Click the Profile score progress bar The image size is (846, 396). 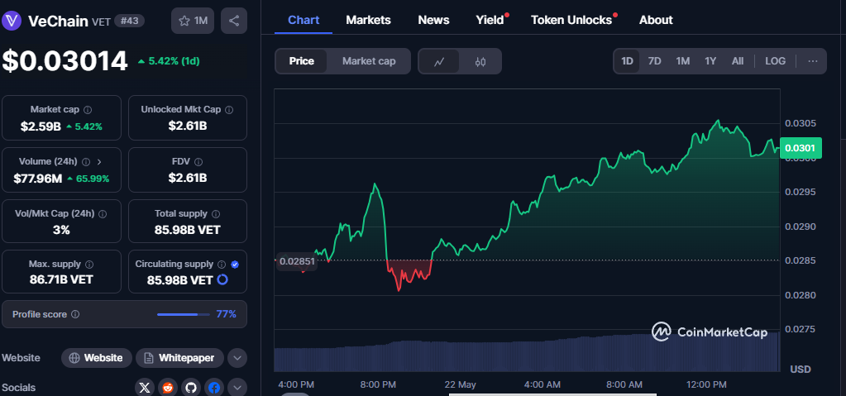tap(184, 314)
